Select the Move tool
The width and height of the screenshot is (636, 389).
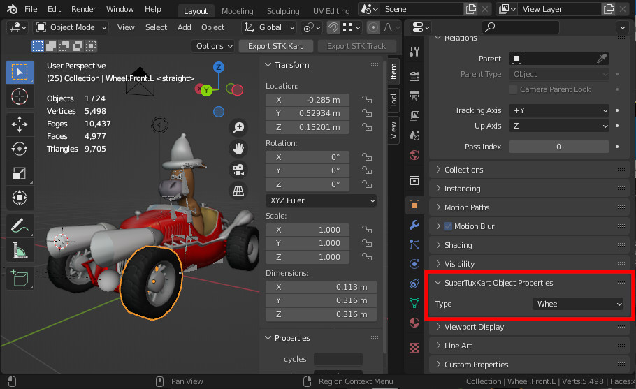click(20, 124)
